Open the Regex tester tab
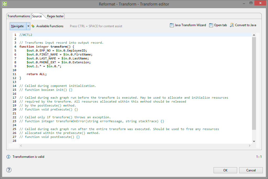Viewport: 268px width, 179px height. click(55, 16)
